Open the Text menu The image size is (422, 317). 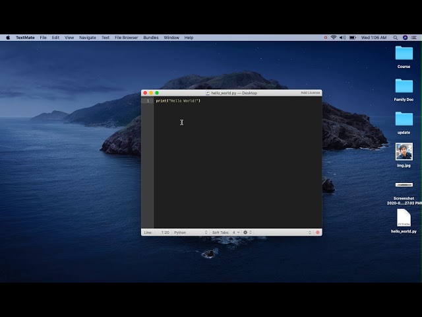(105, 38)
